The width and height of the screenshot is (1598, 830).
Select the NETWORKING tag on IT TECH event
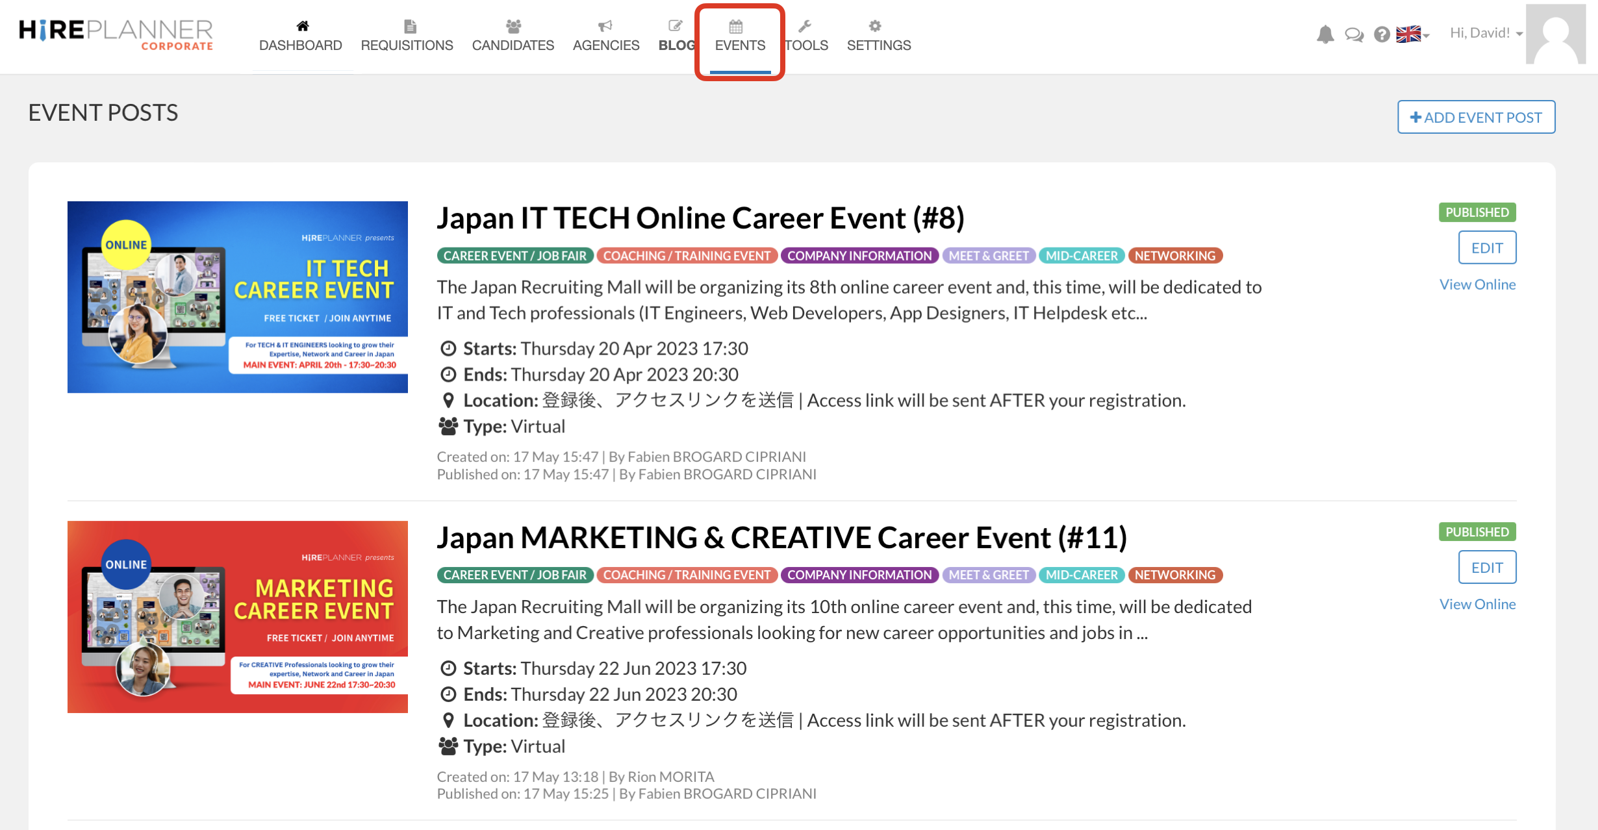[1175, 255]
